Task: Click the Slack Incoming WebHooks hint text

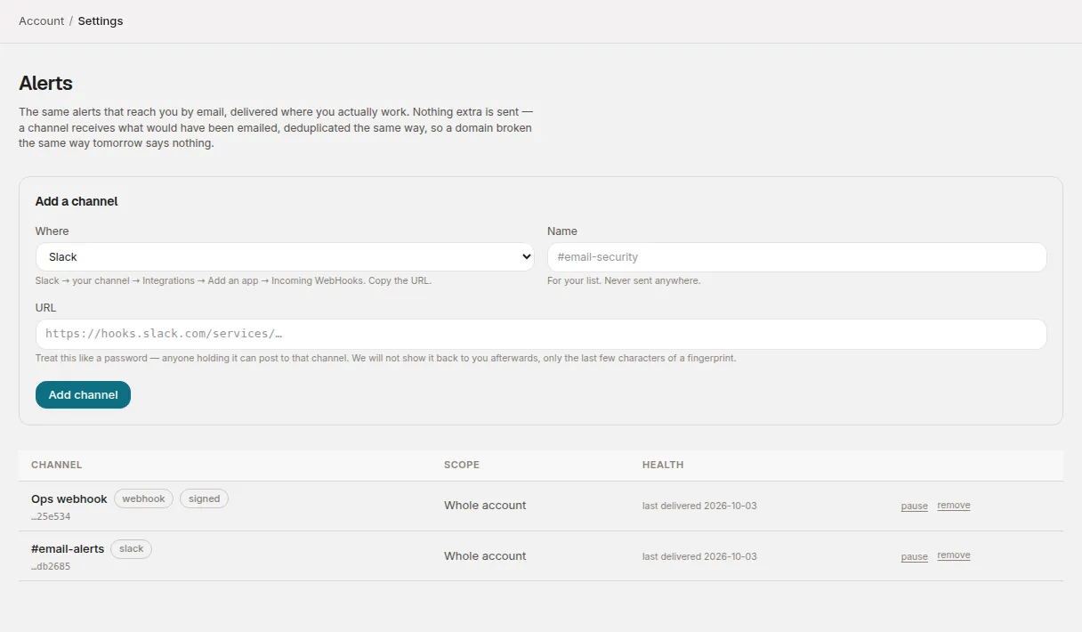Action: 233,280
